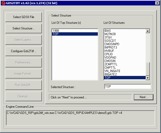Click the Cleanup button
Screen dimensions: 161x133
[24, 96]
